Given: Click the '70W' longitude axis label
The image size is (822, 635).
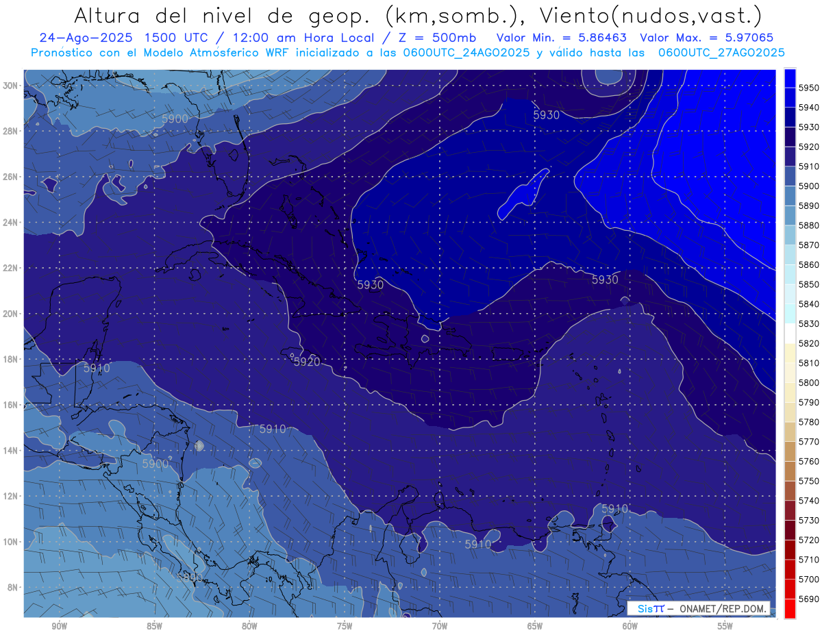Looking at the screenshot, I should (x=440, y=626).
